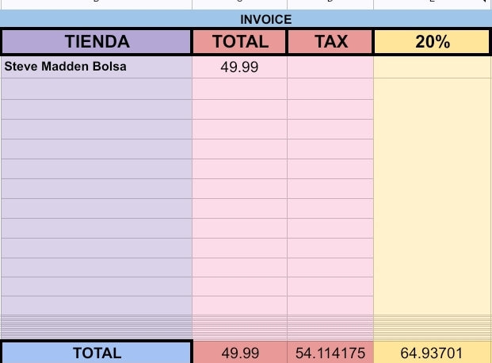Viewport: 492px width, 363px height.
Task: Click empty TAX cell in third data row
Action: 330,109
